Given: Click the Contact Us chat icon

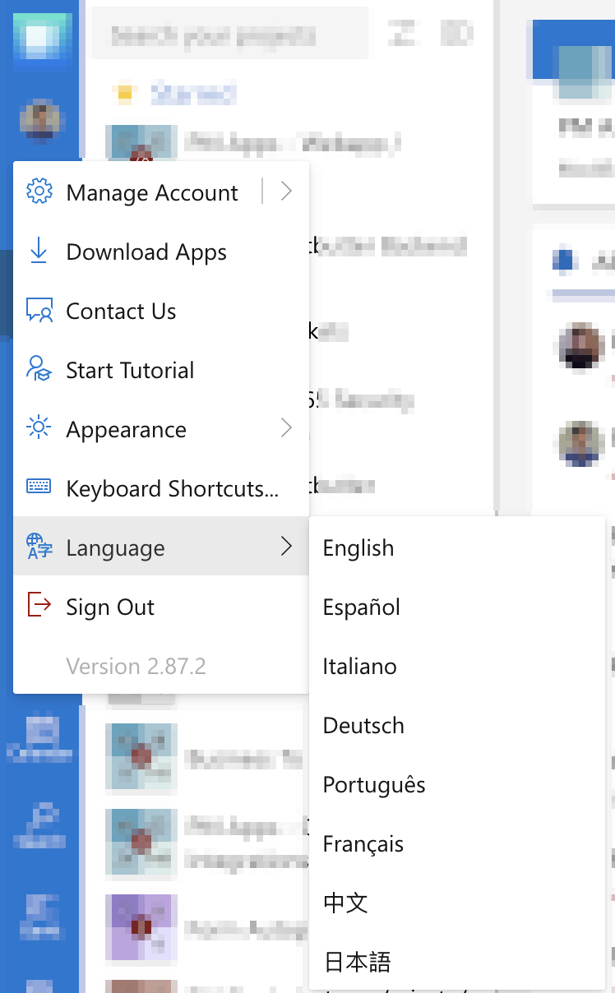Looking at the screenshot, I should coord(39,311).
